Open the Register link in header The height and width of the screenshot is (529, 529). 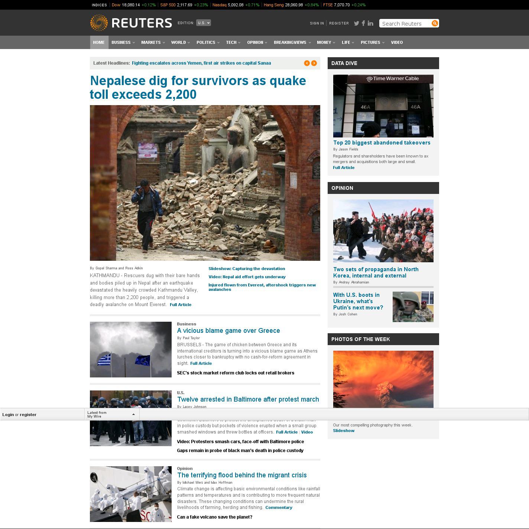[339, 23]
